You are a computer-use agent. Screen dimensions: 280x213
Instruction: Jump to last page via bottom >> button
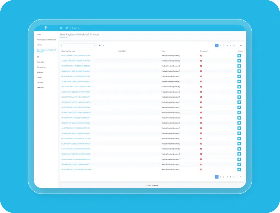241,177
